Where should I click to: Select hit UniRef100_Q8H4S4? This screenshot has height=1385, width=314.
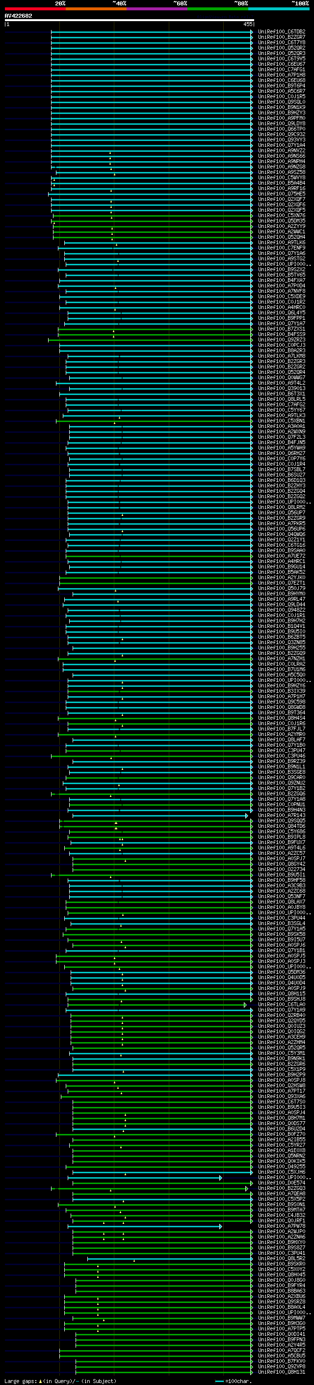(x=282, y=718)
